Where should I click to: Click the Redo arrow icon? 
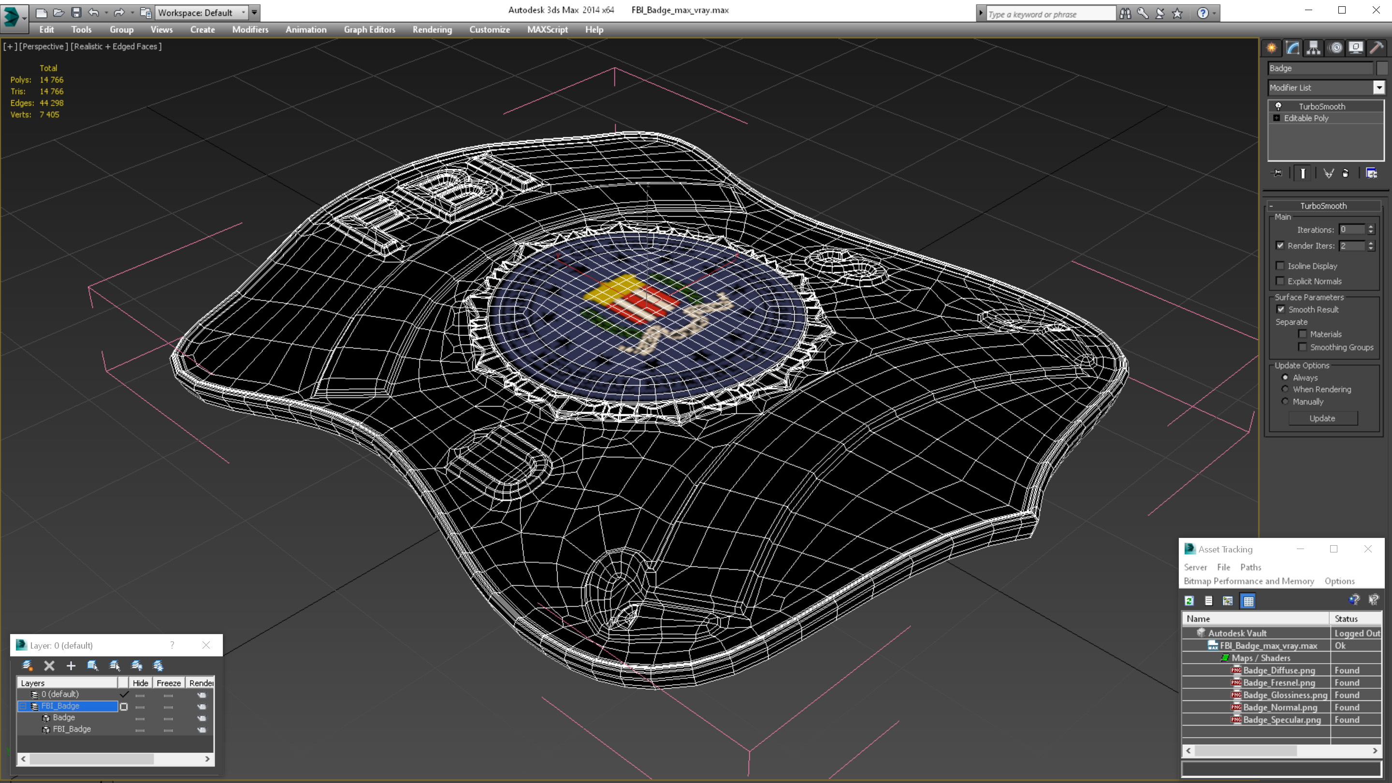[x=119, y=13]
